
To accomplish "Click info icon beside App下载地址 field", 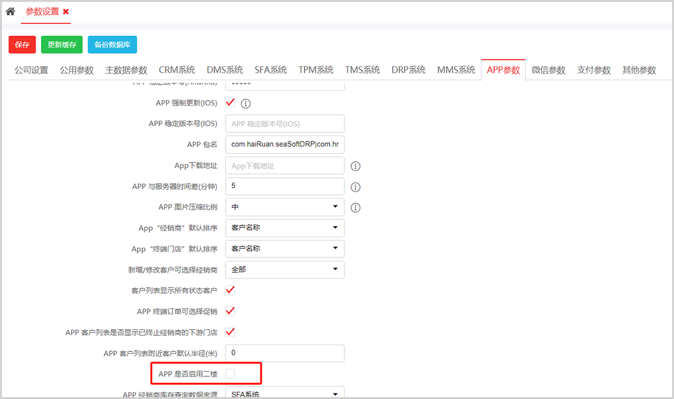I will [355, 166].
